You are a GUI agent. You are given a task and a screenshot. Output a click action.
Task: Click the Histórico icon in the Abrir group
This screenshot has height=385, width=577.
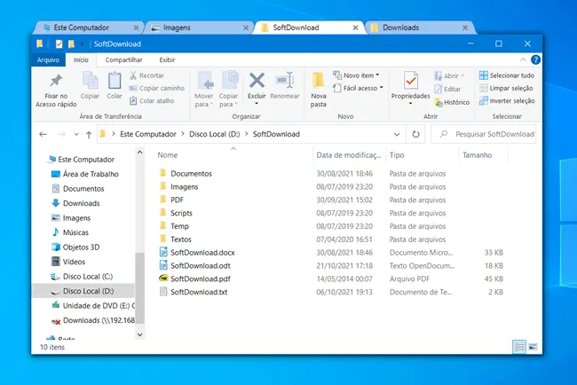tap(439, 102)
